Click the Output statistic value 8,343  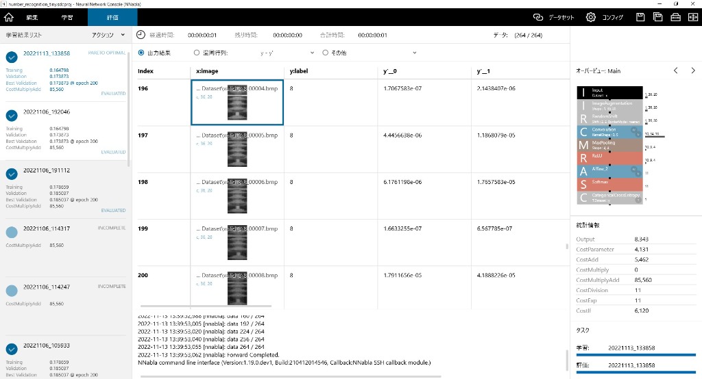[641, 239]
